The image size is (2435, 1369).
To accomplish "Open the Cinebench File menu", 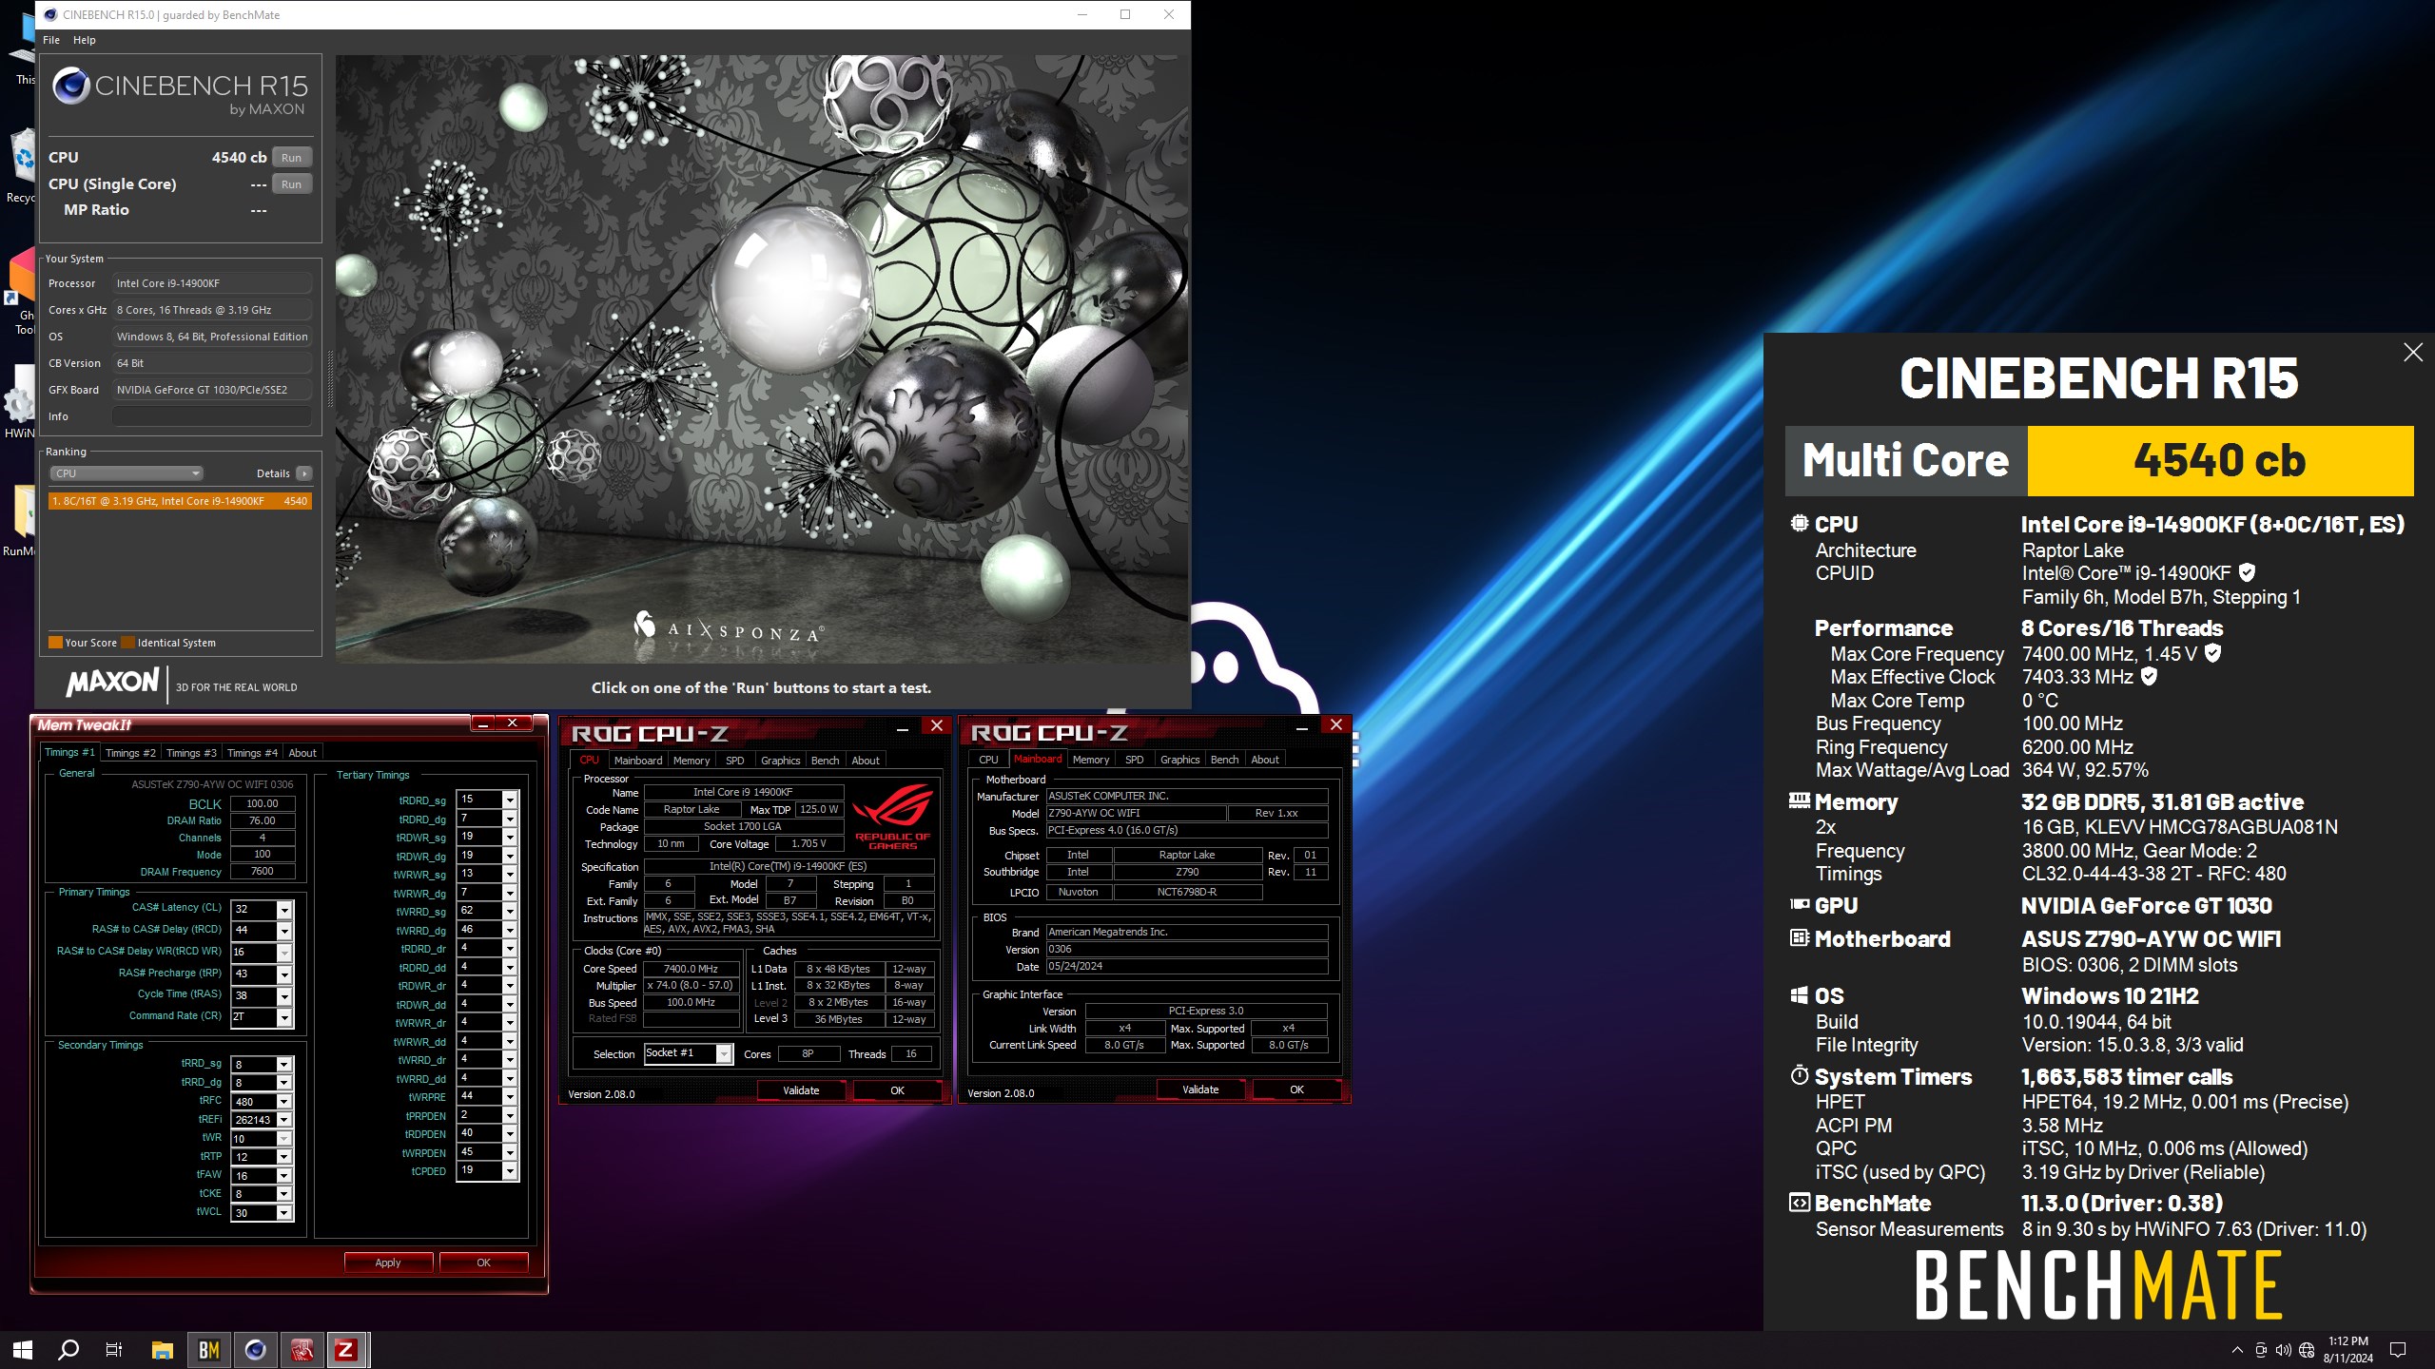I will (x=51, y=40).
